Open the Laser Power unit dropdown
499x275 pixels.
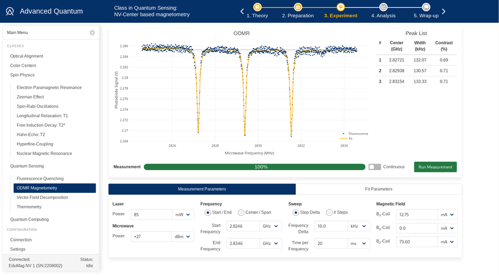tap(184, 215)
